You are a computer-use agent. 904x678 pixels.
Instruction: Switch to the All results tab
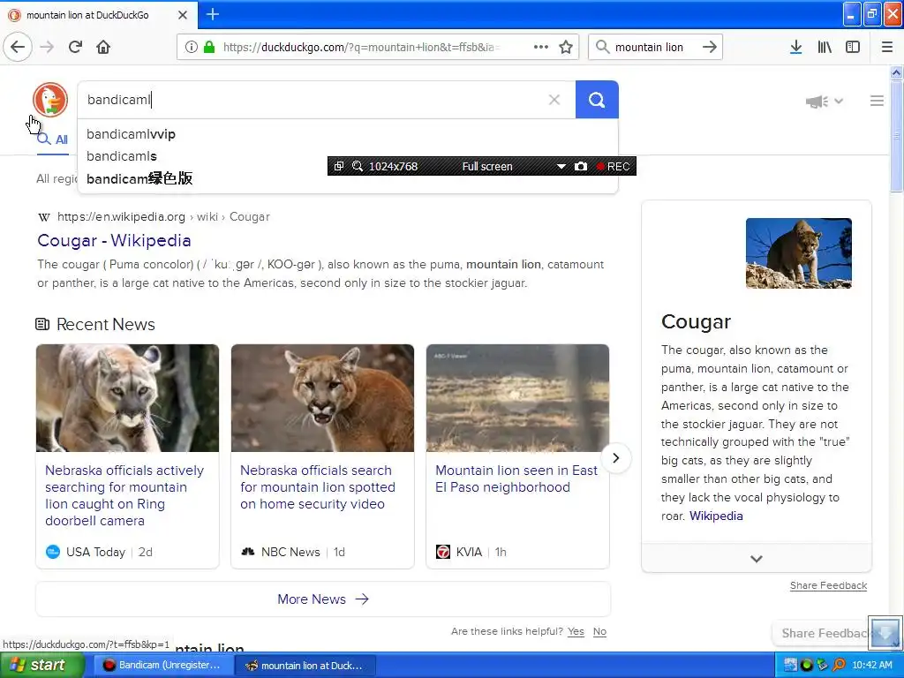[x=52, y=139]
